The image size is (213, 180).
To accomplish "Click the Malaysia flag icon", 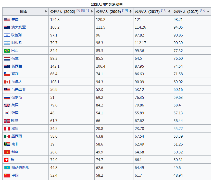I will click(x=7, y=90).
